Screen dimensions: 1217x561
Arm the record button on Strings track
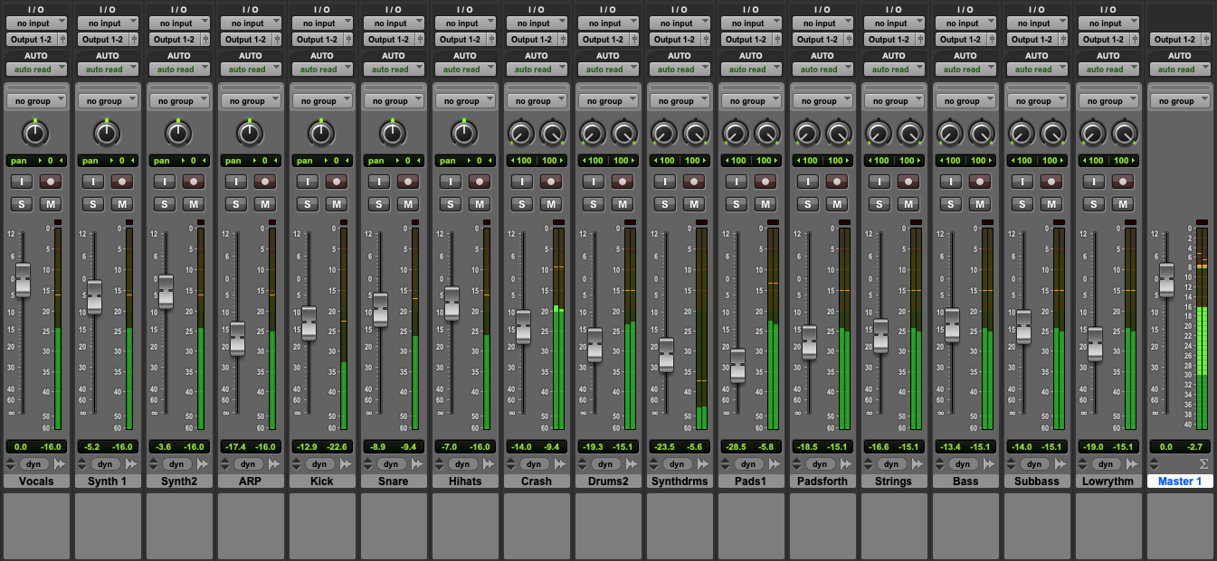click(909, 182)
